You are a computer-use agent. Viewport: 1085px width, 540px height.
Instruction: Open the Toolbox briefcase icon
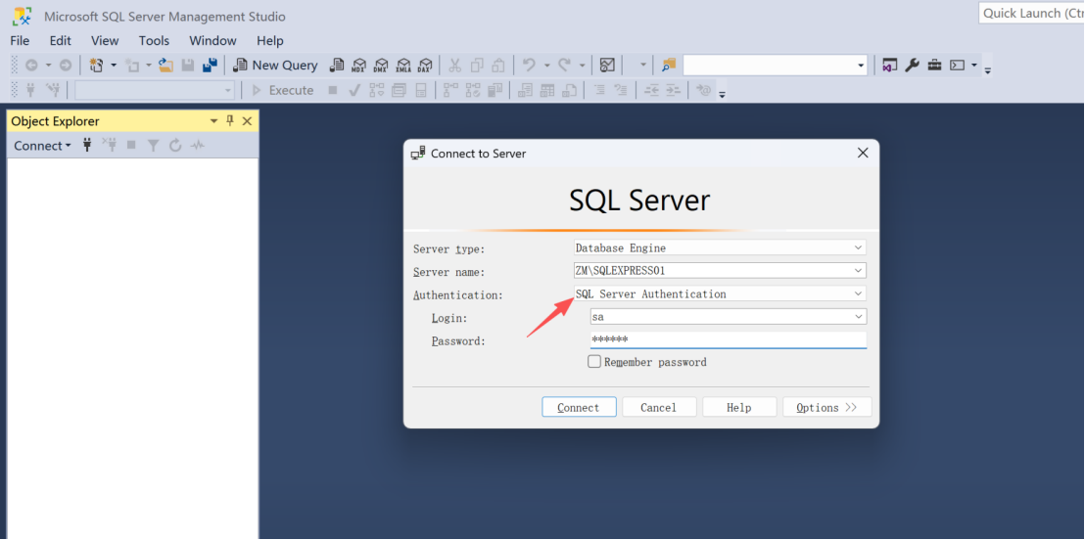tap(935, 65)
